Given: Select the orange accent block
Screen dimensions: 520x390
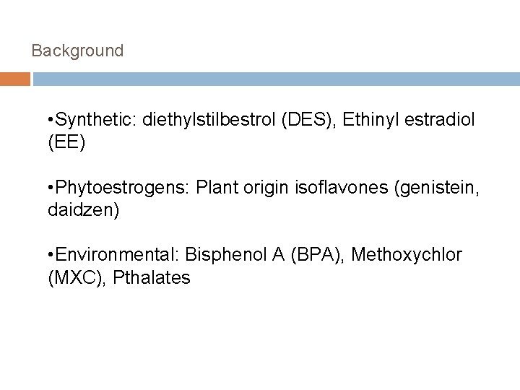Looking at the screenshot, I should pos(15,79).
